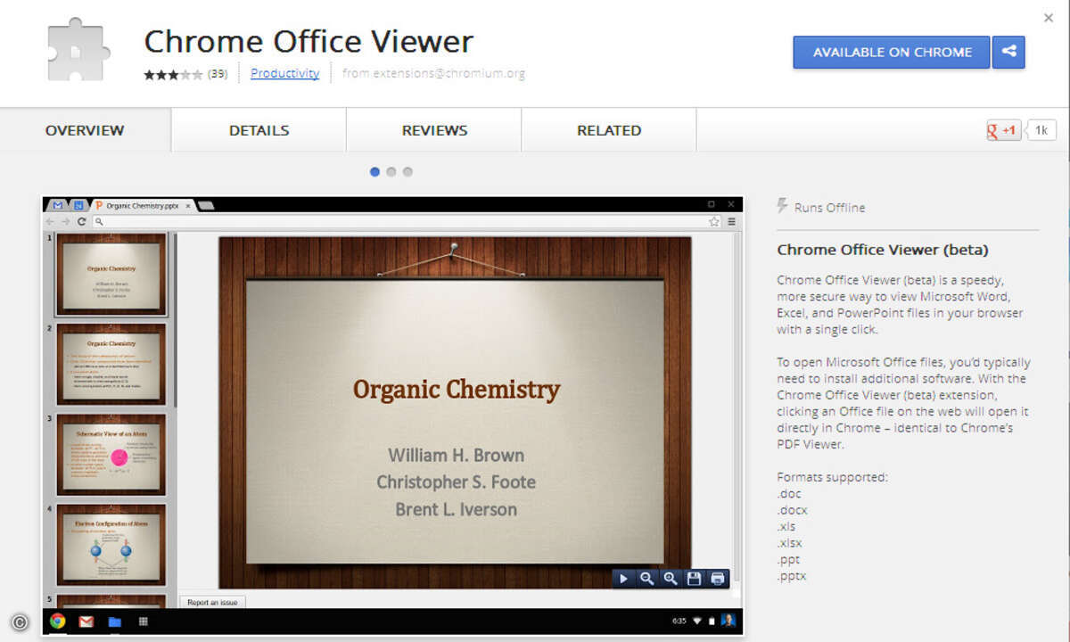
Task: Start the slideshow with the play icon
Action: [624, 579]
